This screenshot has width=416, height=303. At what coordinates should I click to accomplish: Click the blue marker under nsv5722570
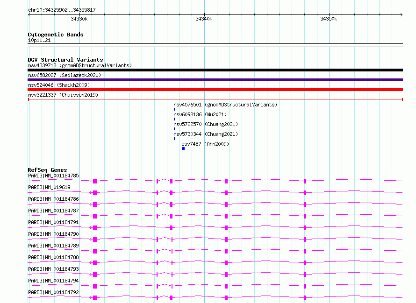point(174,129)
